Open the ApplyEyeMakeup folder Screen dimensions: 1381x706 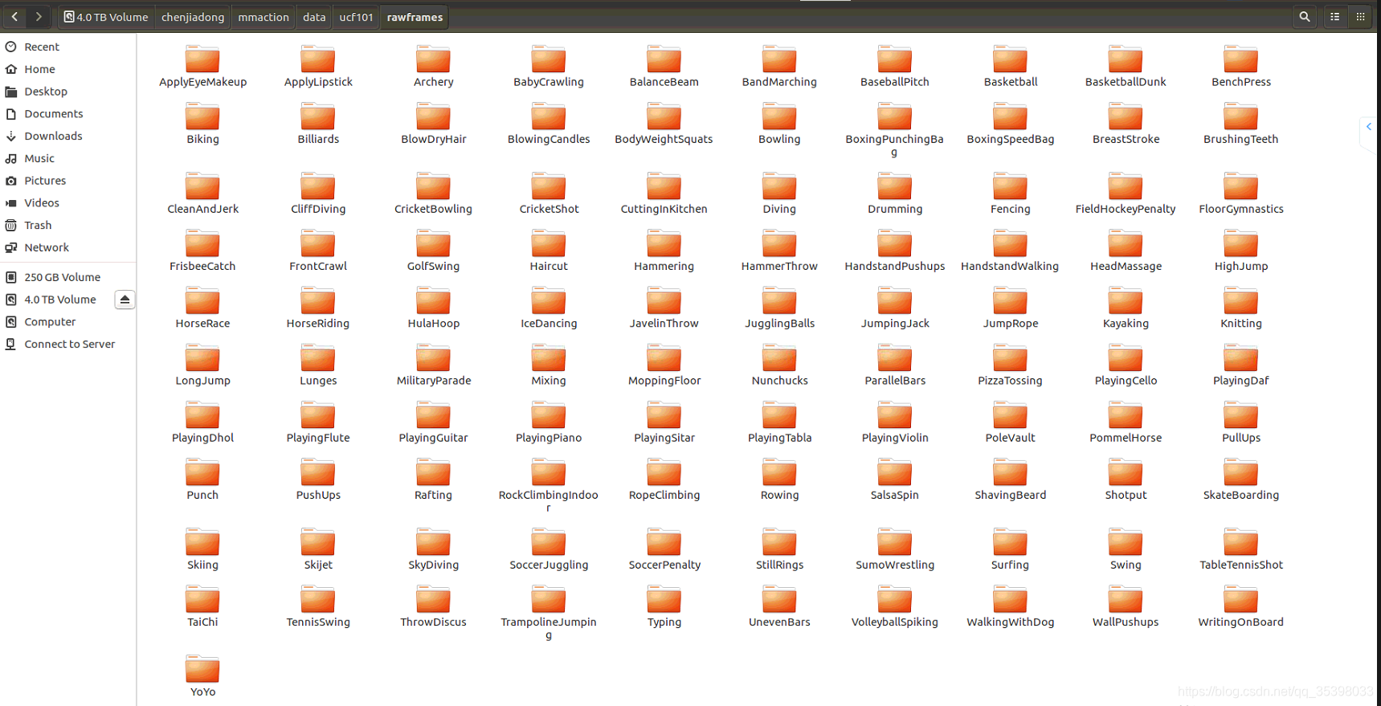pos(202,67)
